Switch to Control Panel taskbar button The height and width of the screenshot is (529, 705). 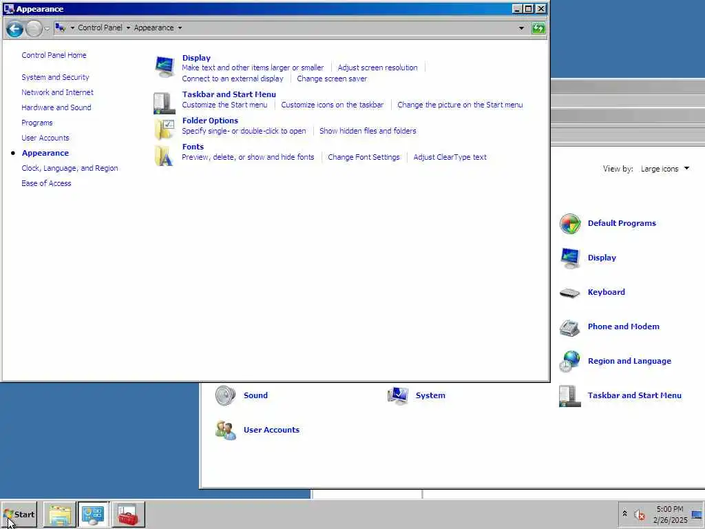94,515
